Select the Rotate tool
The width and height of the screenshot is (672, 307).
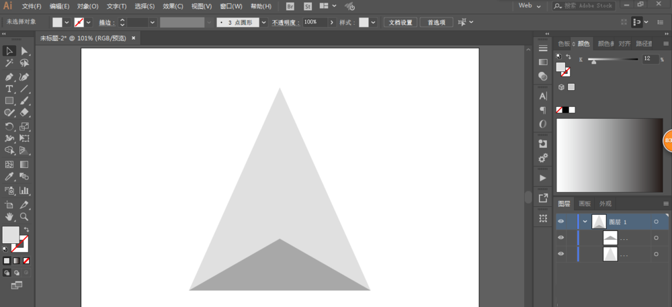click(9, 126)
